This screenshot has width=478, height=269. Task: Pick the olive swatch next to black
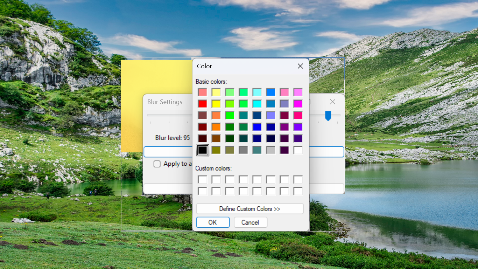(x=216, y=150)
